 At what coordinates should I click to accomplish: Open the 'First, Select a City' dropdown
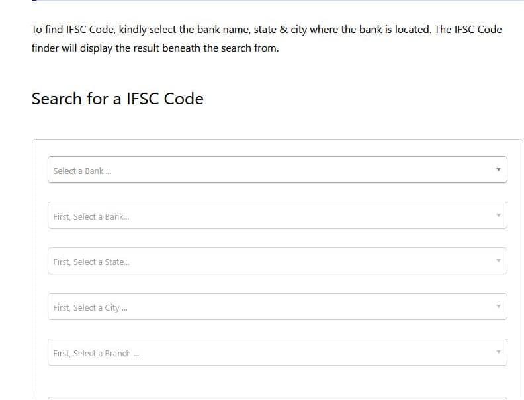tap(277, 307)
